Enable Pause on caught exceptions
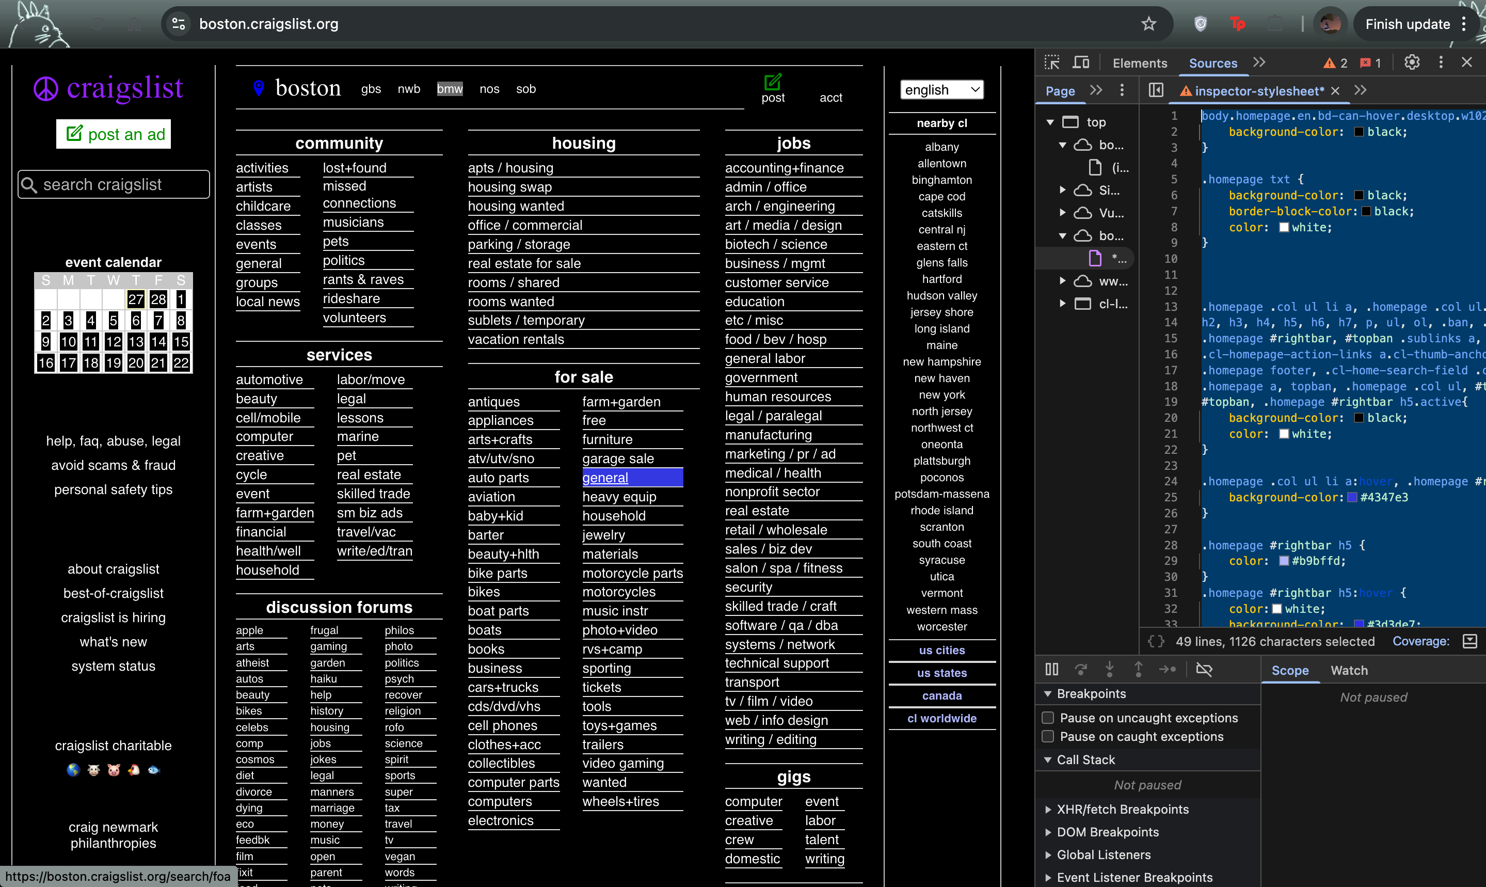1486x887 pixels. [x=1047, y=736]
